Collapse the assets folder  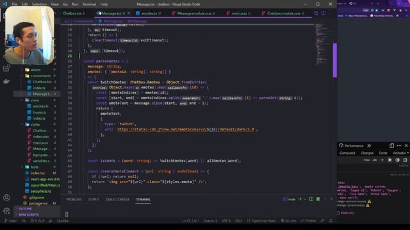pos(35,70)
